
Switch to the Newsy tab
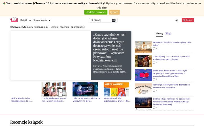click(x=159, y=34)
